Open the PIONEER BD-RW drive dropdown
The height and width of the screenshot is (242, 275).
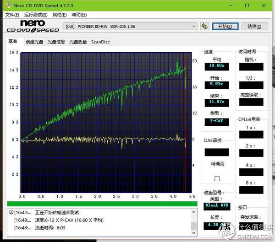[130, 27]
